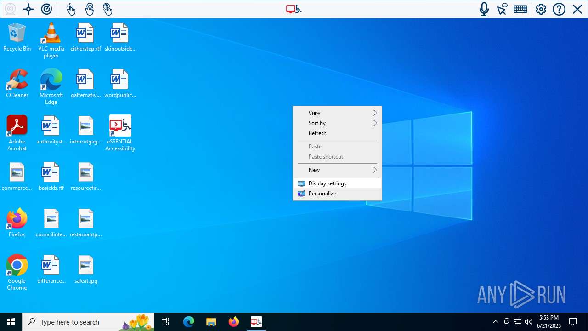Launch Microsoft Edge from the taskbar
Viewport: 588px width, 331px height.
pyautogui.click(x=189, y=322)
